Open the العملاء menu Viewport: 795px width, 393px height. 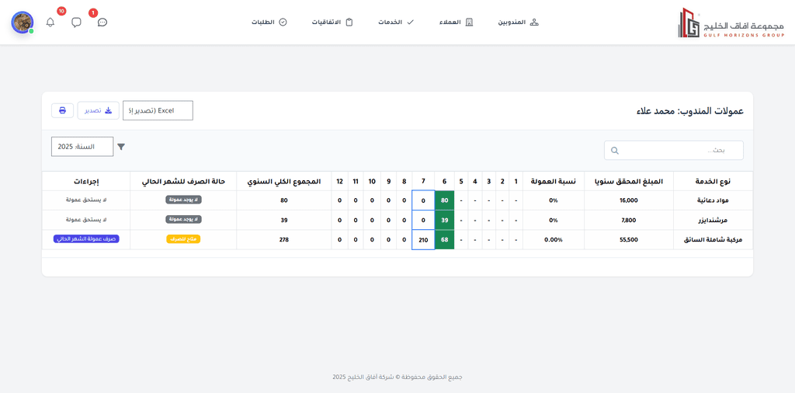456,23
